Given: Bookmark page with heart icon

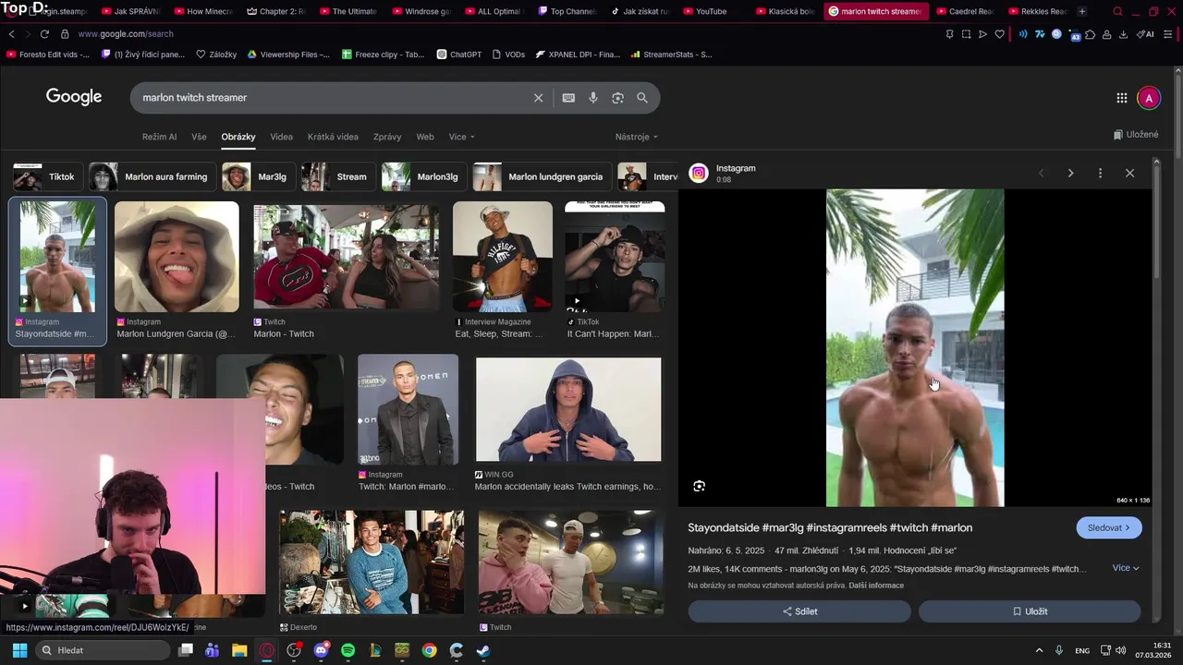Looking at the screenshot, I should 999,34.
